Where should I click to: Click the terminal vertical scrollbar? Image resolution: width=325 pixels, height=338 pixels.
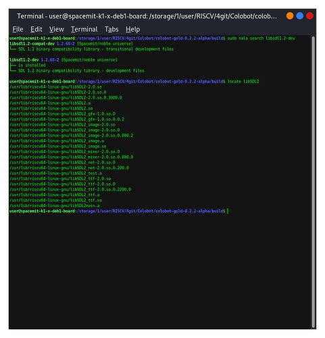(x=313, y=182)
